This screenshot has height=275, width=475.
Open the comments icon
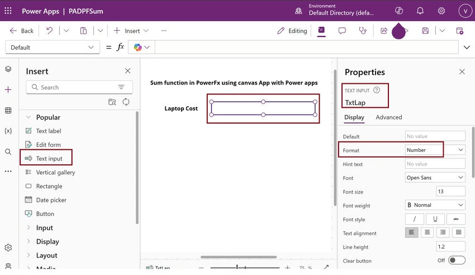coord(342,31)
